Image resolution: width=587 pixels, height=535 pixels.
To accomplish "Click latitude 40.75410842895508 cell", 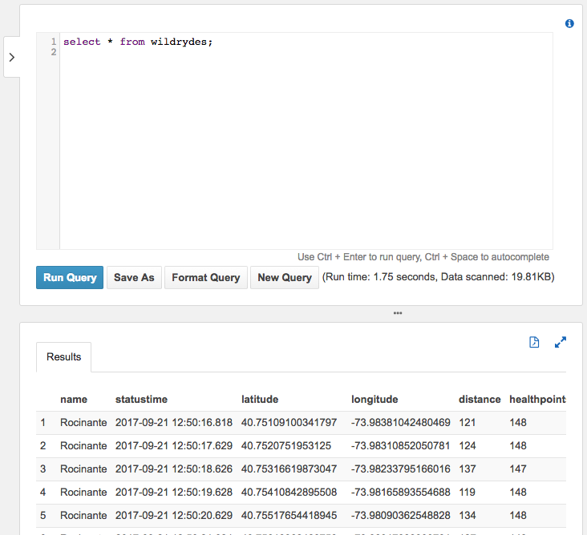I will pyautogui.click(x=289, y=492).
